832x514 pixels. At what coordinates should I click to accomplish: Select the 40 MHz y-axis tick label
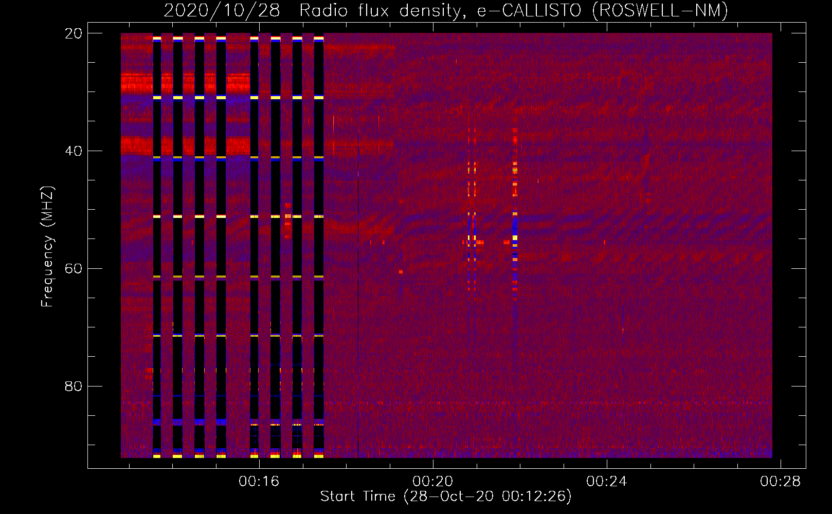[74, 151]
